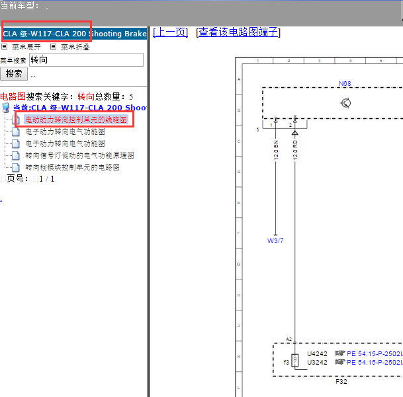Open first PE 54.15-P-2502 reference next to U4242
The image size is (403, 397).
pyautogui.click(x=375, y=354)
